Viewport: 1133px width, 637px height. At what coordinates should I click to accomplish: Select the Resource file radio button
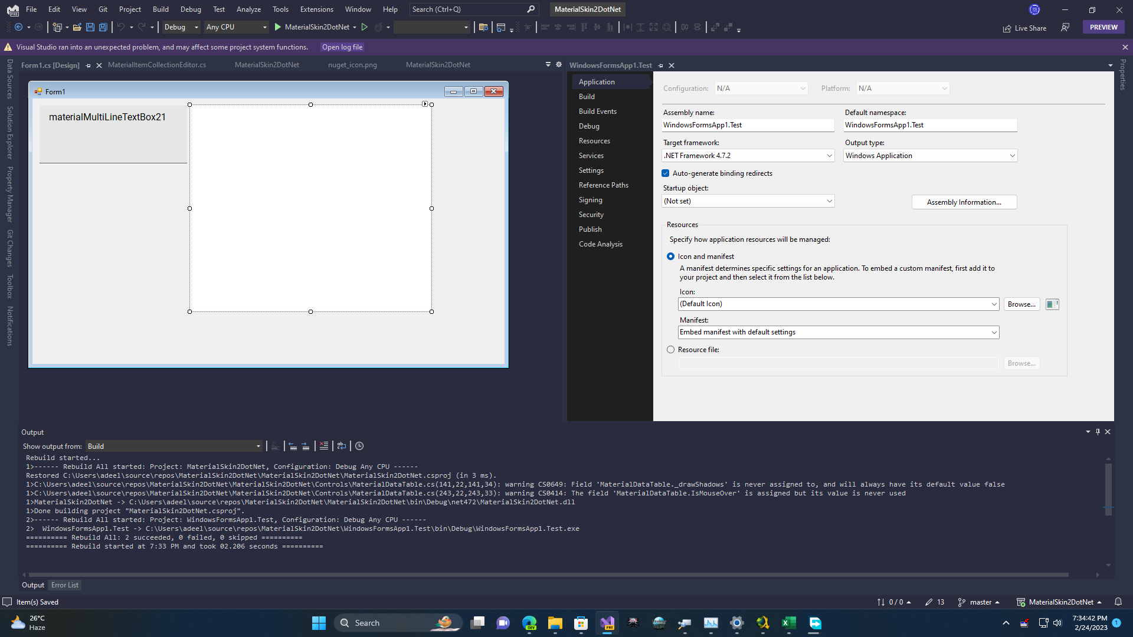670,349
